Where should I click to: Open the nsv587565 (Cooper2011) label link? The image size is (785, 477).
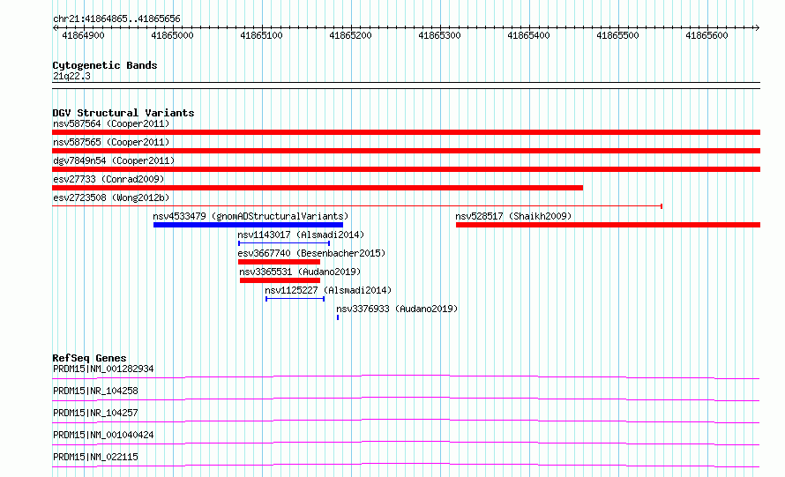pos(111,142)
